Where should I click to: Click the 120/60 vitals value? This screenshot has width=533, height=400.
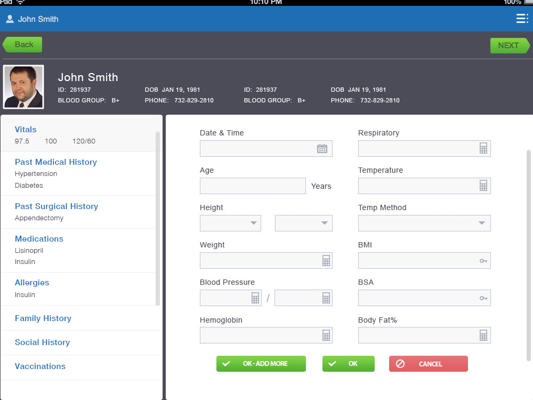(84, 141)
